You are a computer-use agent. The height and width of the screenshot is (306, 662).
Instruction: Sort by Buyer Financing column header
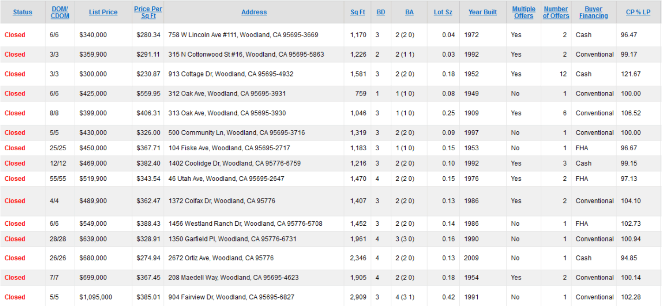click(x=593, y=12)
